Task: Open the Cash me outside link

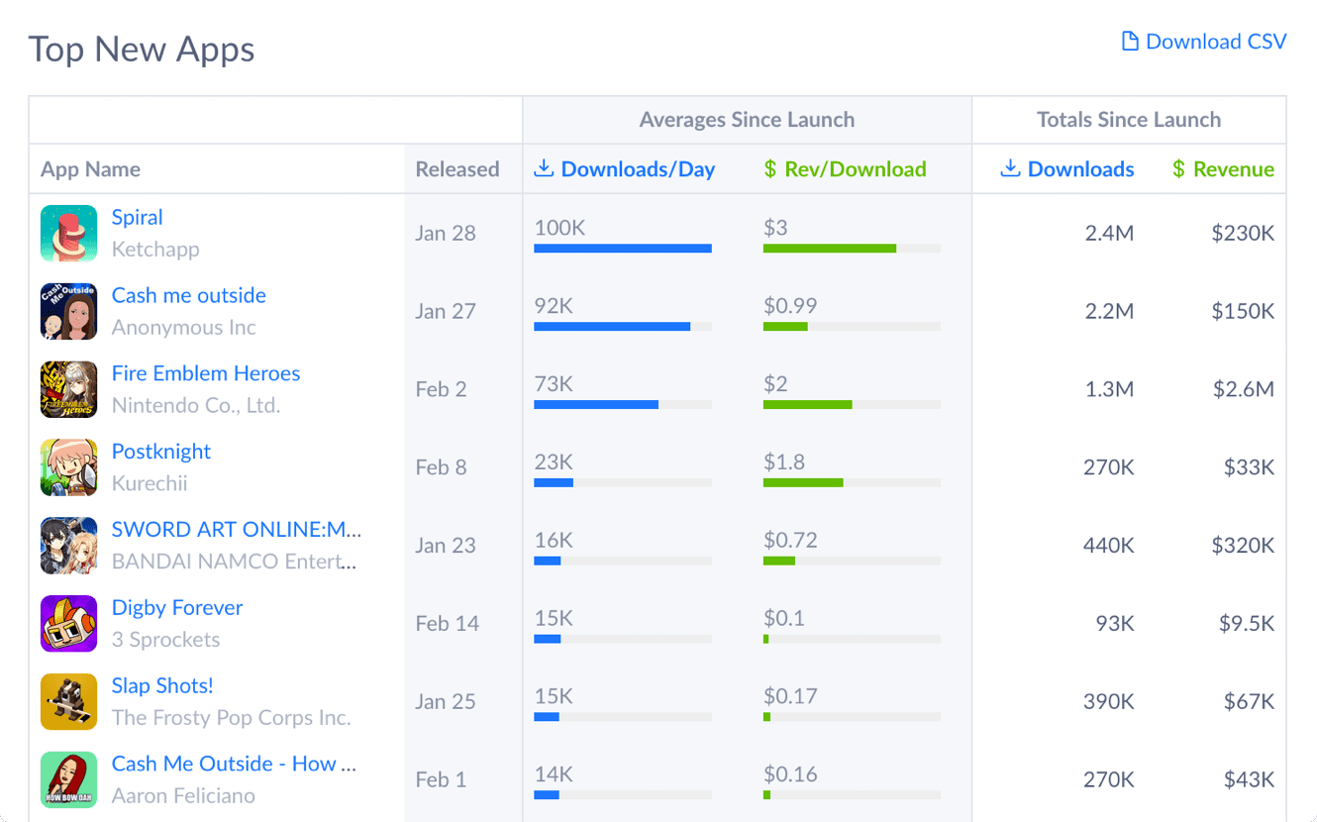Action: coord(189,295)
